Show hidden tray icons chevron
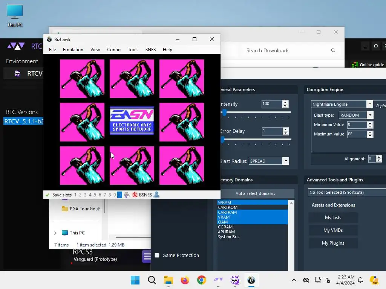The height and width of the screenshot is (289, 386). [x=294, y=280]
